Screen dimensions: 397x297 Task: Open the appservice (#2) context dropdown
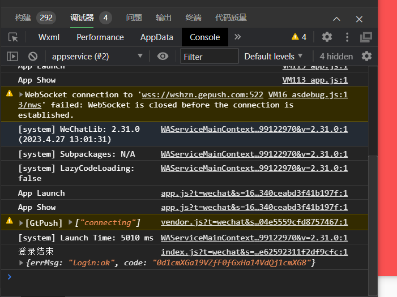click(97, 56)
